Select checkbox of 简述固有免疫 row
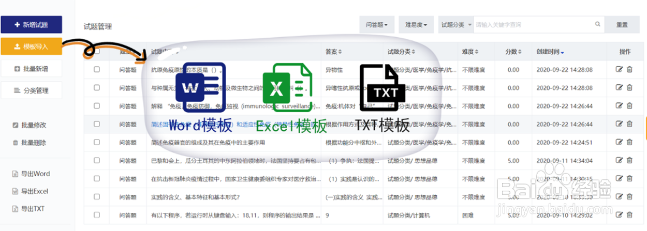647x231 pixels. (x=97, y=124)
